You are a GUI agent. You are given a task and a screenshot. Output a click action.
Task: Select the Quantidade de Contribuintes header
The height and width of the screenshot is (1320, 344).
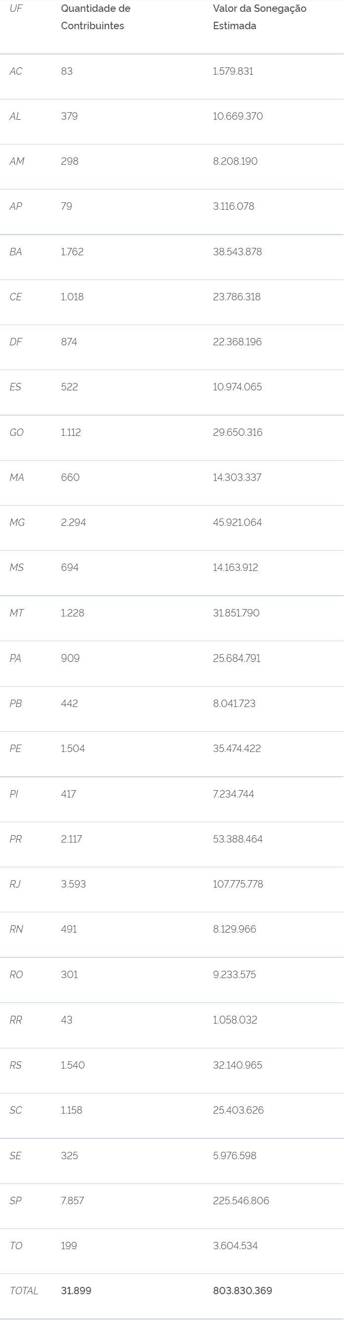pyautogui.click(x=96, y=17)
